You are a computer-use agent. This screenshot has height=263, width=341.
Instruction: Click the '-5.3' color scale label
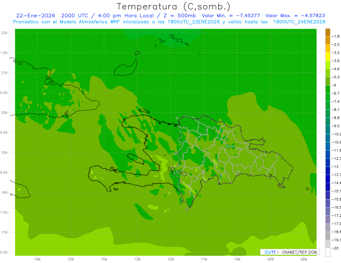[336, 77]
